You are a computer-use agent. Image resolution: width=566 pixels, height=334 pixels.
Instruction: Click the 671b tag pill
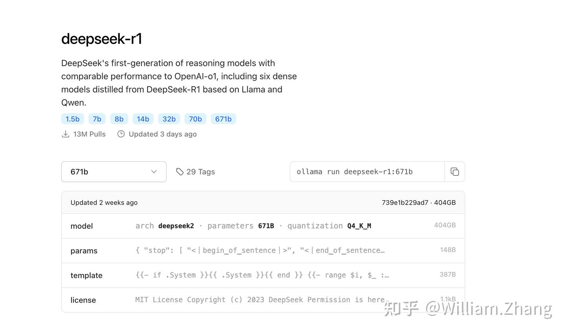pos(223,119)
